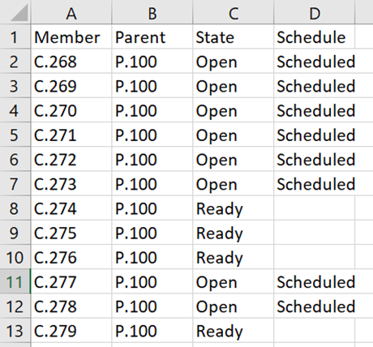Image resolution: width=373 pixels, height=347 pixels.
Task: Select row 1 header
Action: 15,36
